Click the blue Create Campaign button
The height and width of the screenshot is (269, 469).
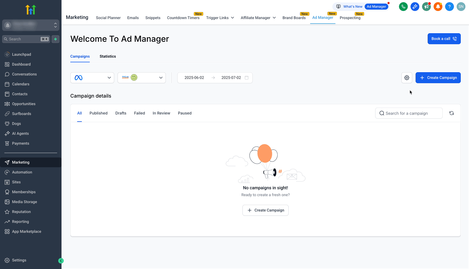pos(438,78)
